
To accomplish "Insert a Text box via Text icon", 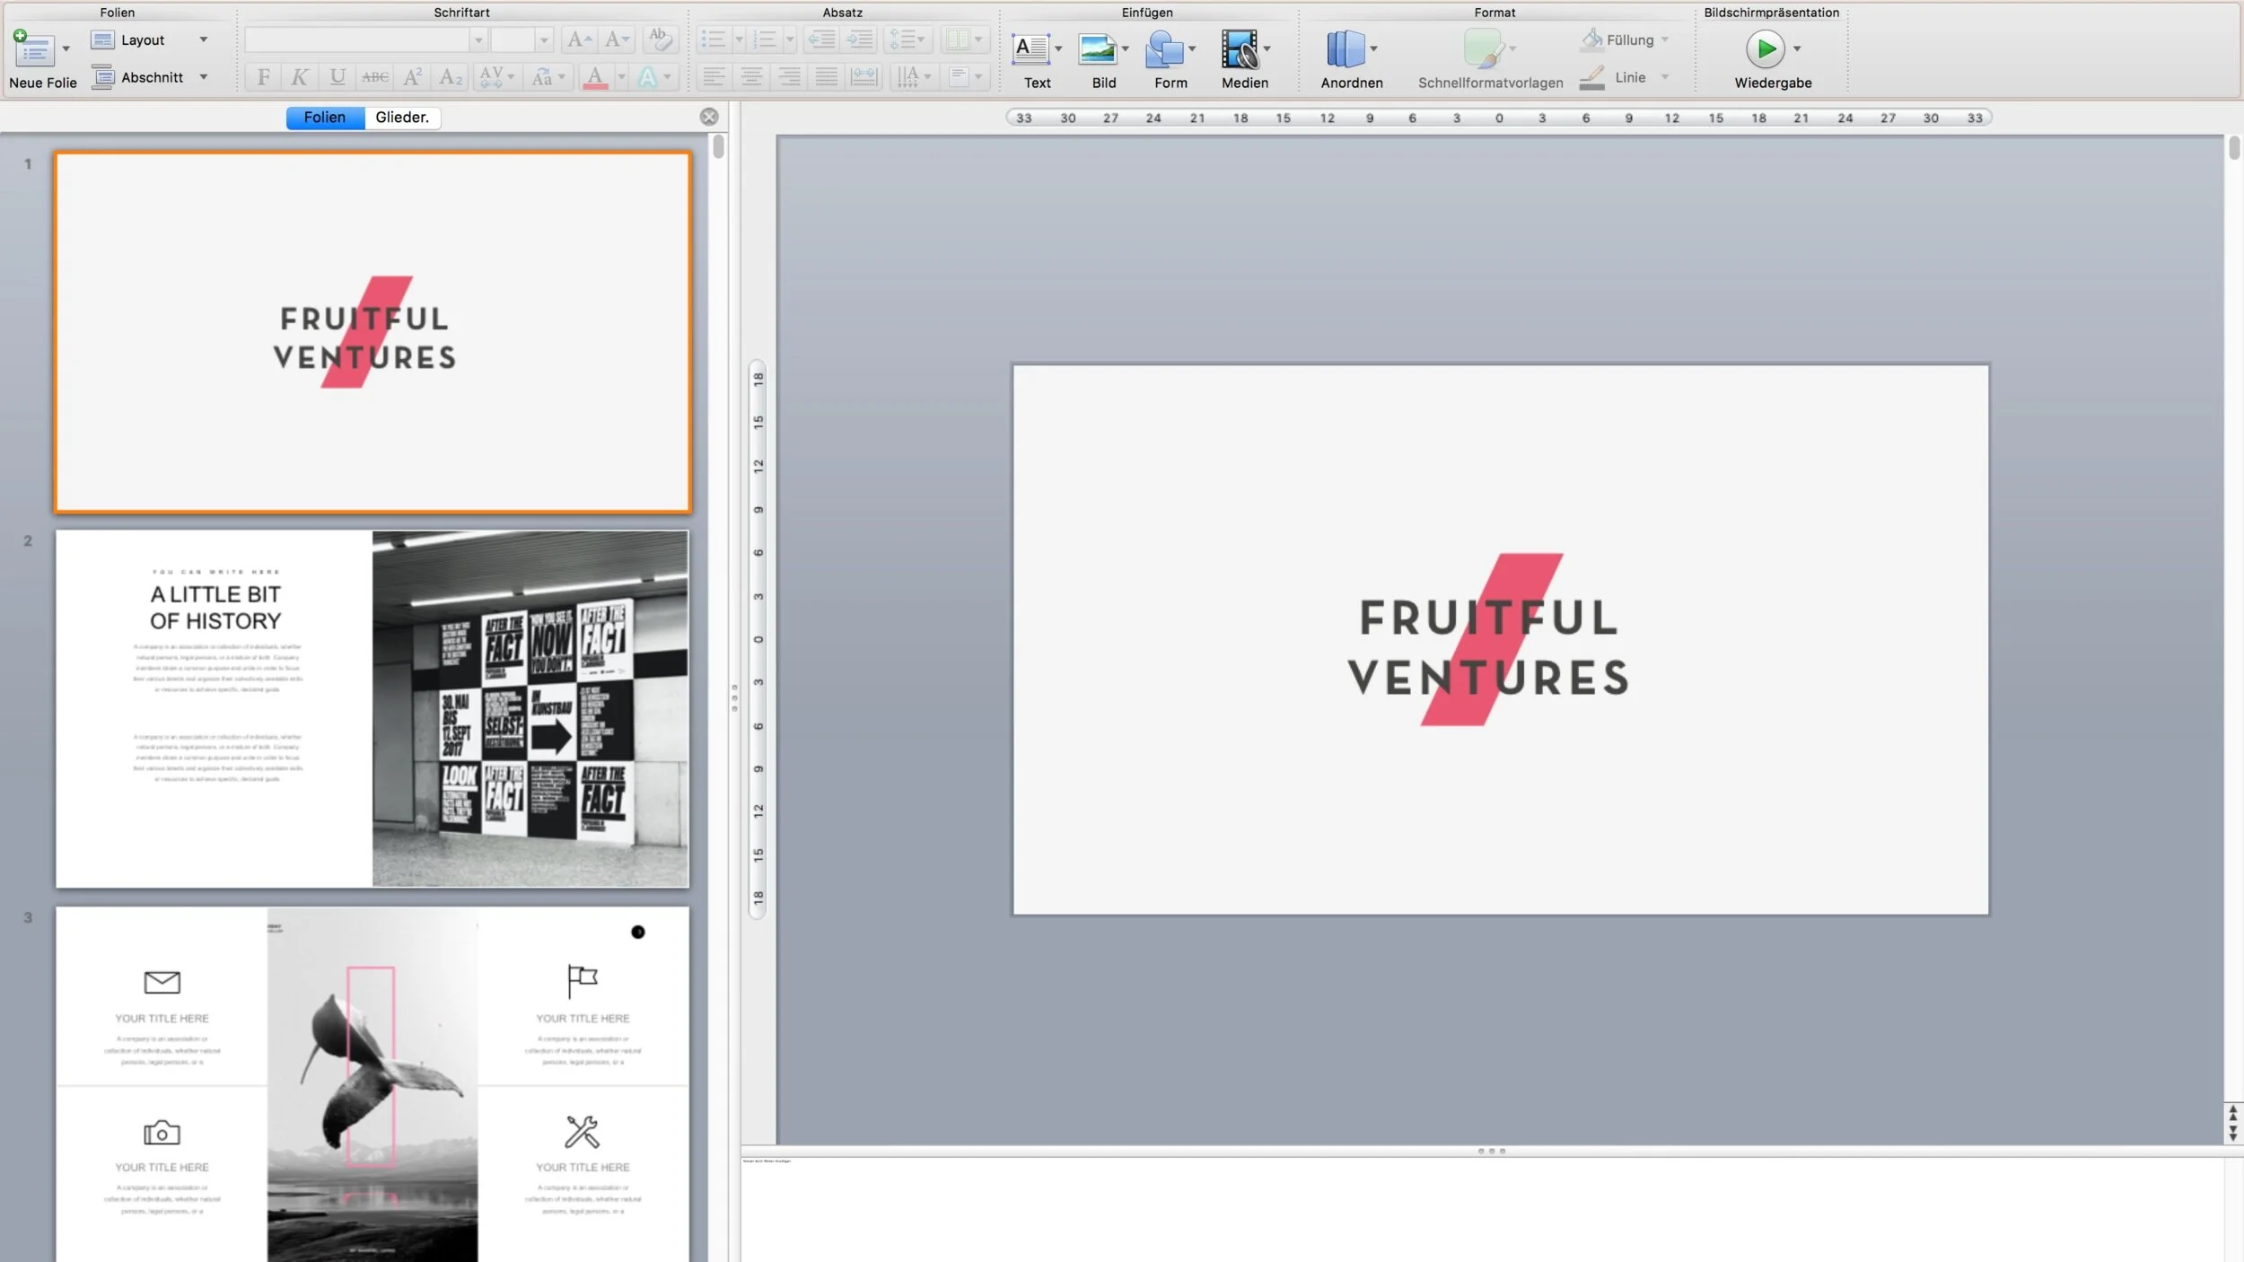I will 1030,49.
